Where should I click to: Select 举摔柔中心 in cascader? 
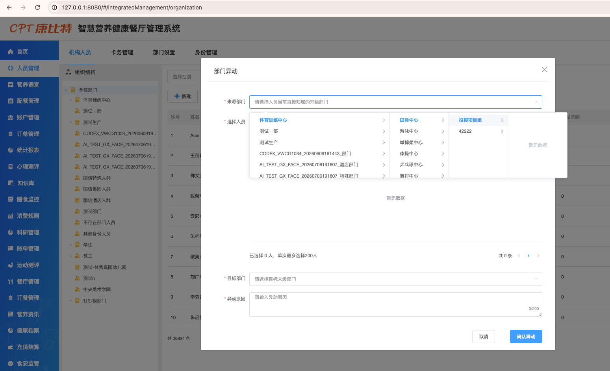[419, 143]
